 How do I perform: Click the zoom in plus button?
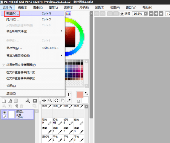156,14
